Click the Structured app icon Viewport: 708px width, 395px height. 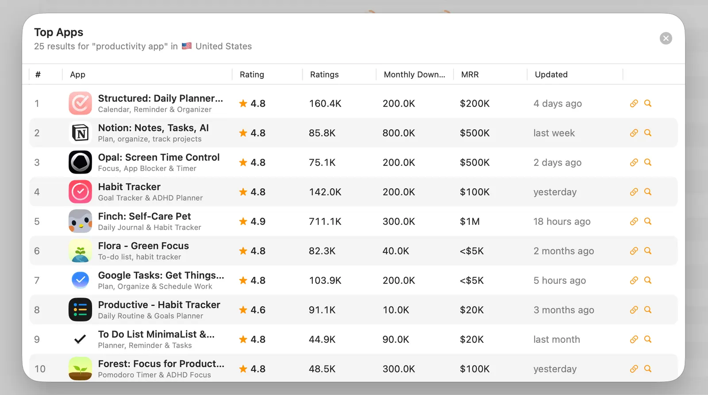(80, 103)
